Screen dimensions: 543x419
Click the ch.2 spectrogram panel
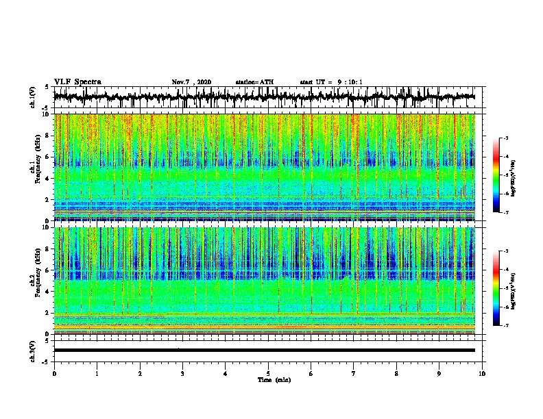tap(264, 281)
